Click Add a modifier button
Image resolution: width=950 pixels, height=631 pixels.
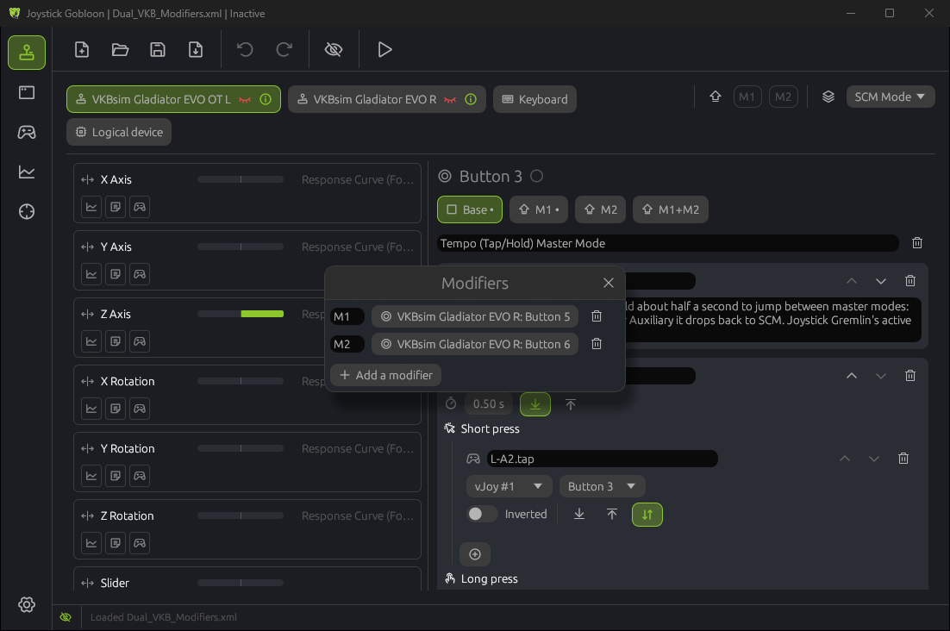point(386,375)
